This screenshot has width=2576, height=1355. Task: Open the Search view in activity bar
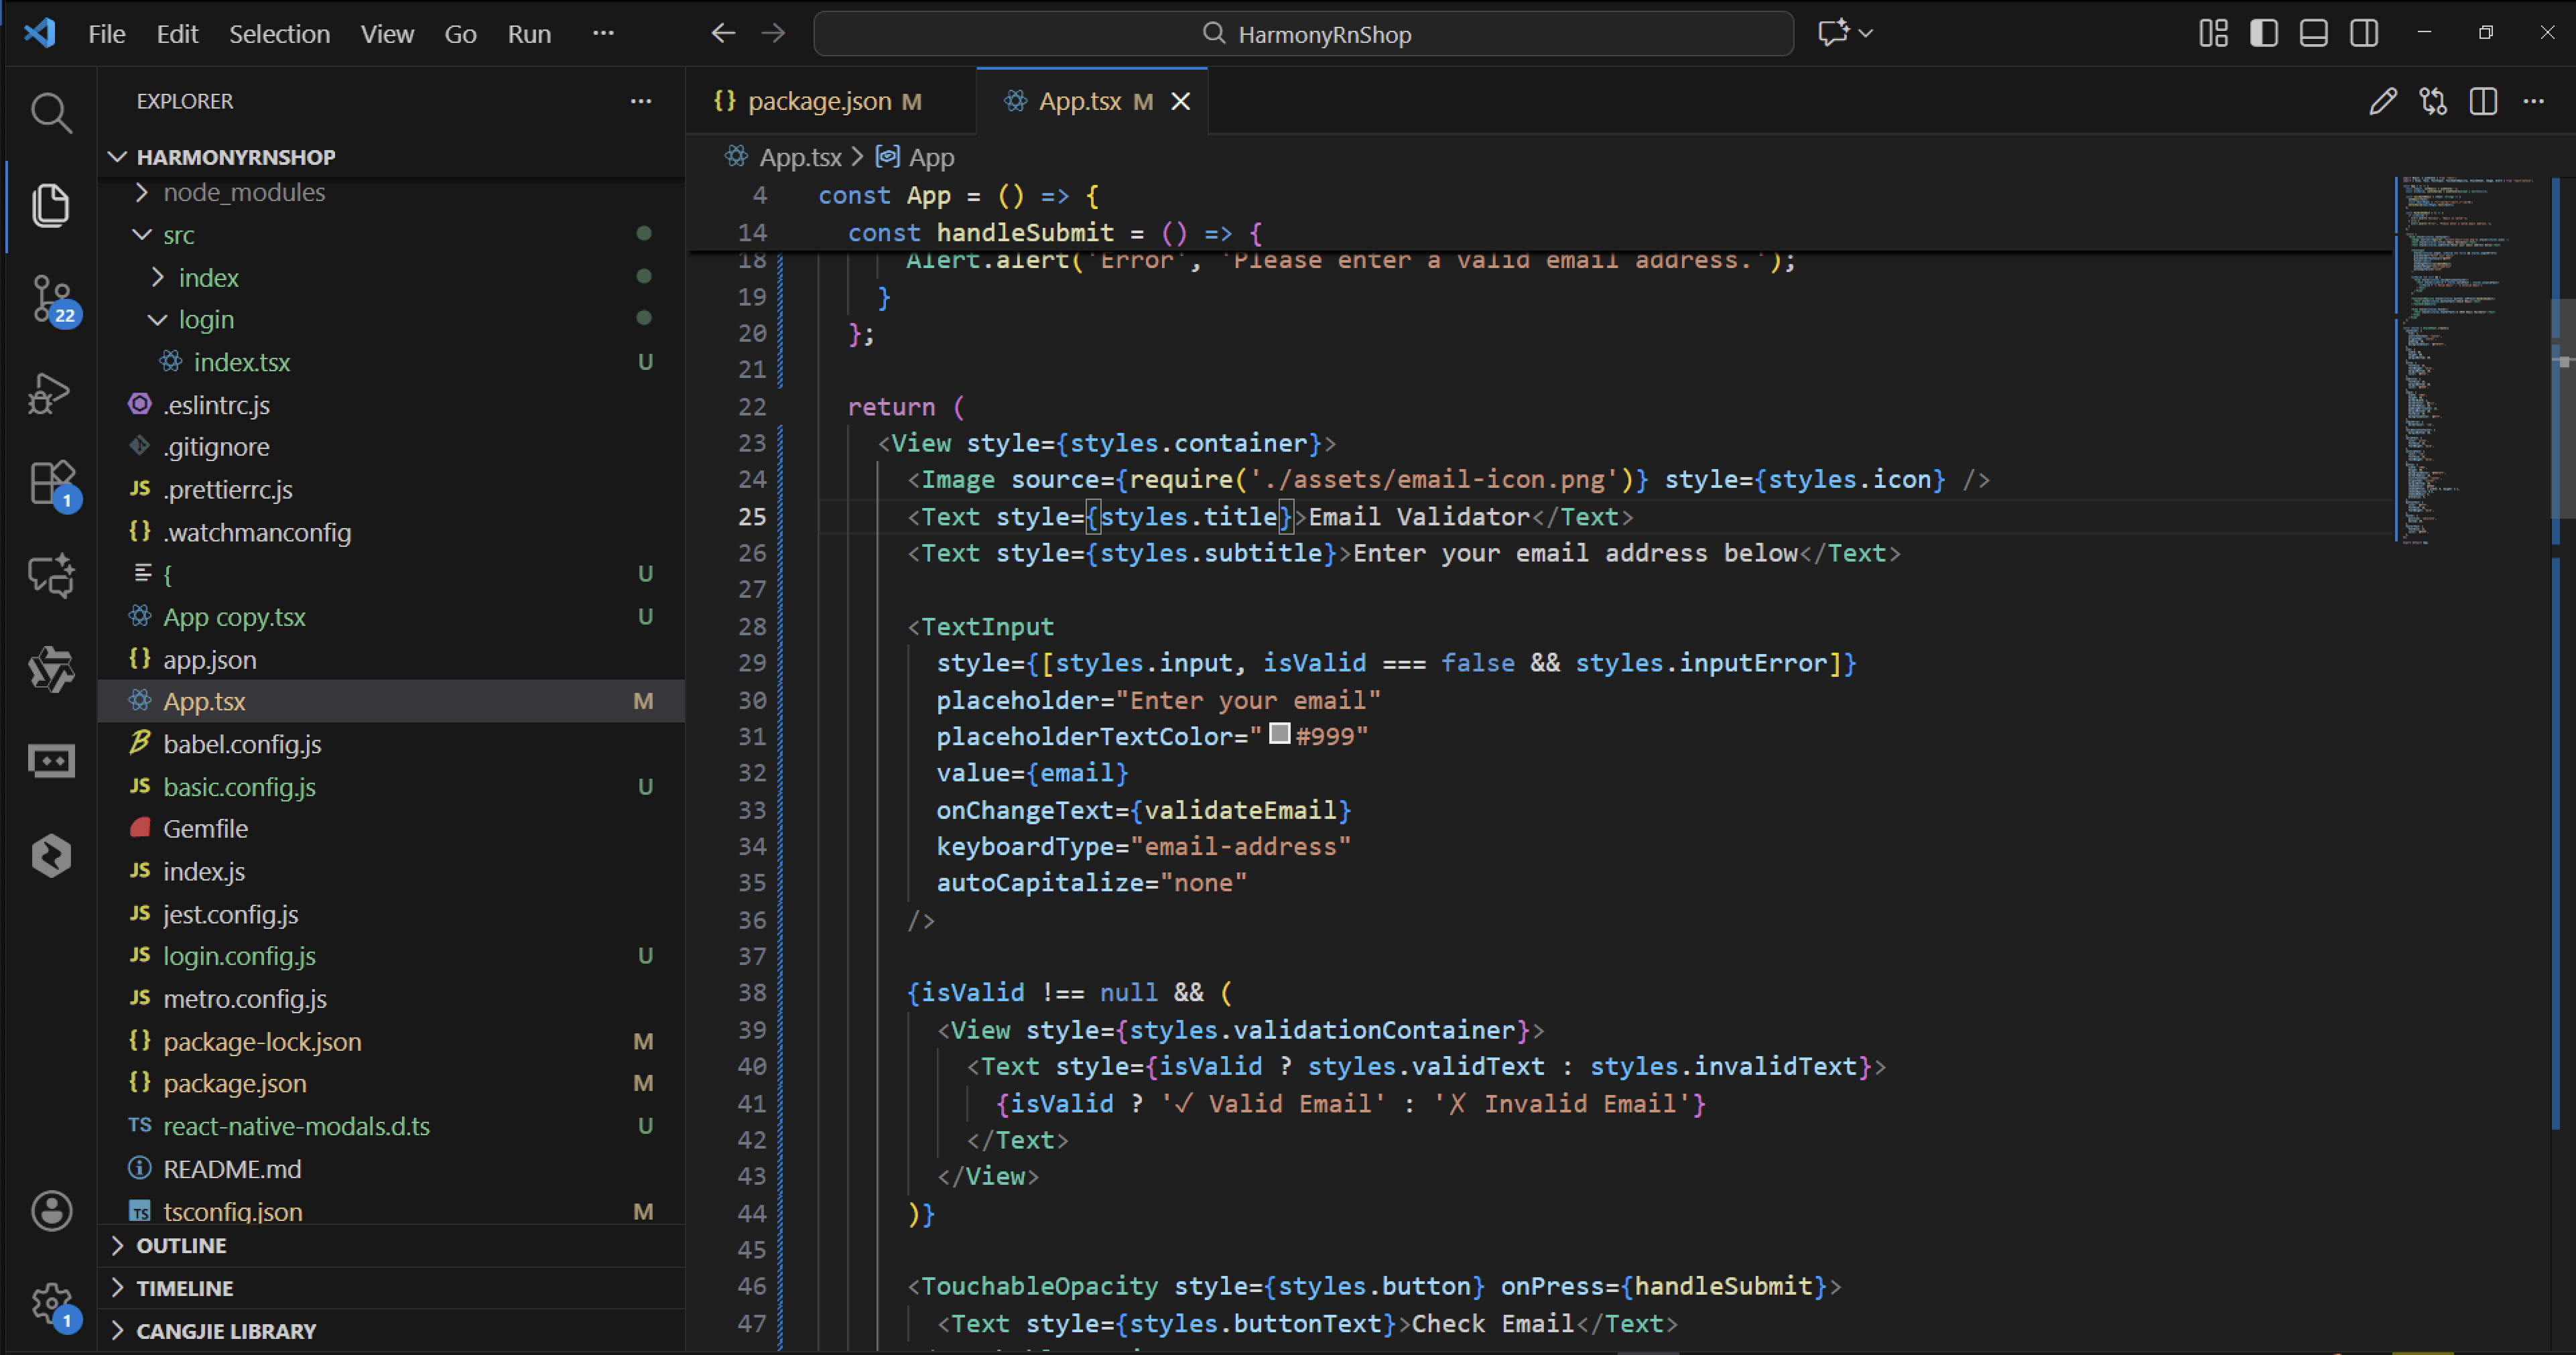[51, 113]
